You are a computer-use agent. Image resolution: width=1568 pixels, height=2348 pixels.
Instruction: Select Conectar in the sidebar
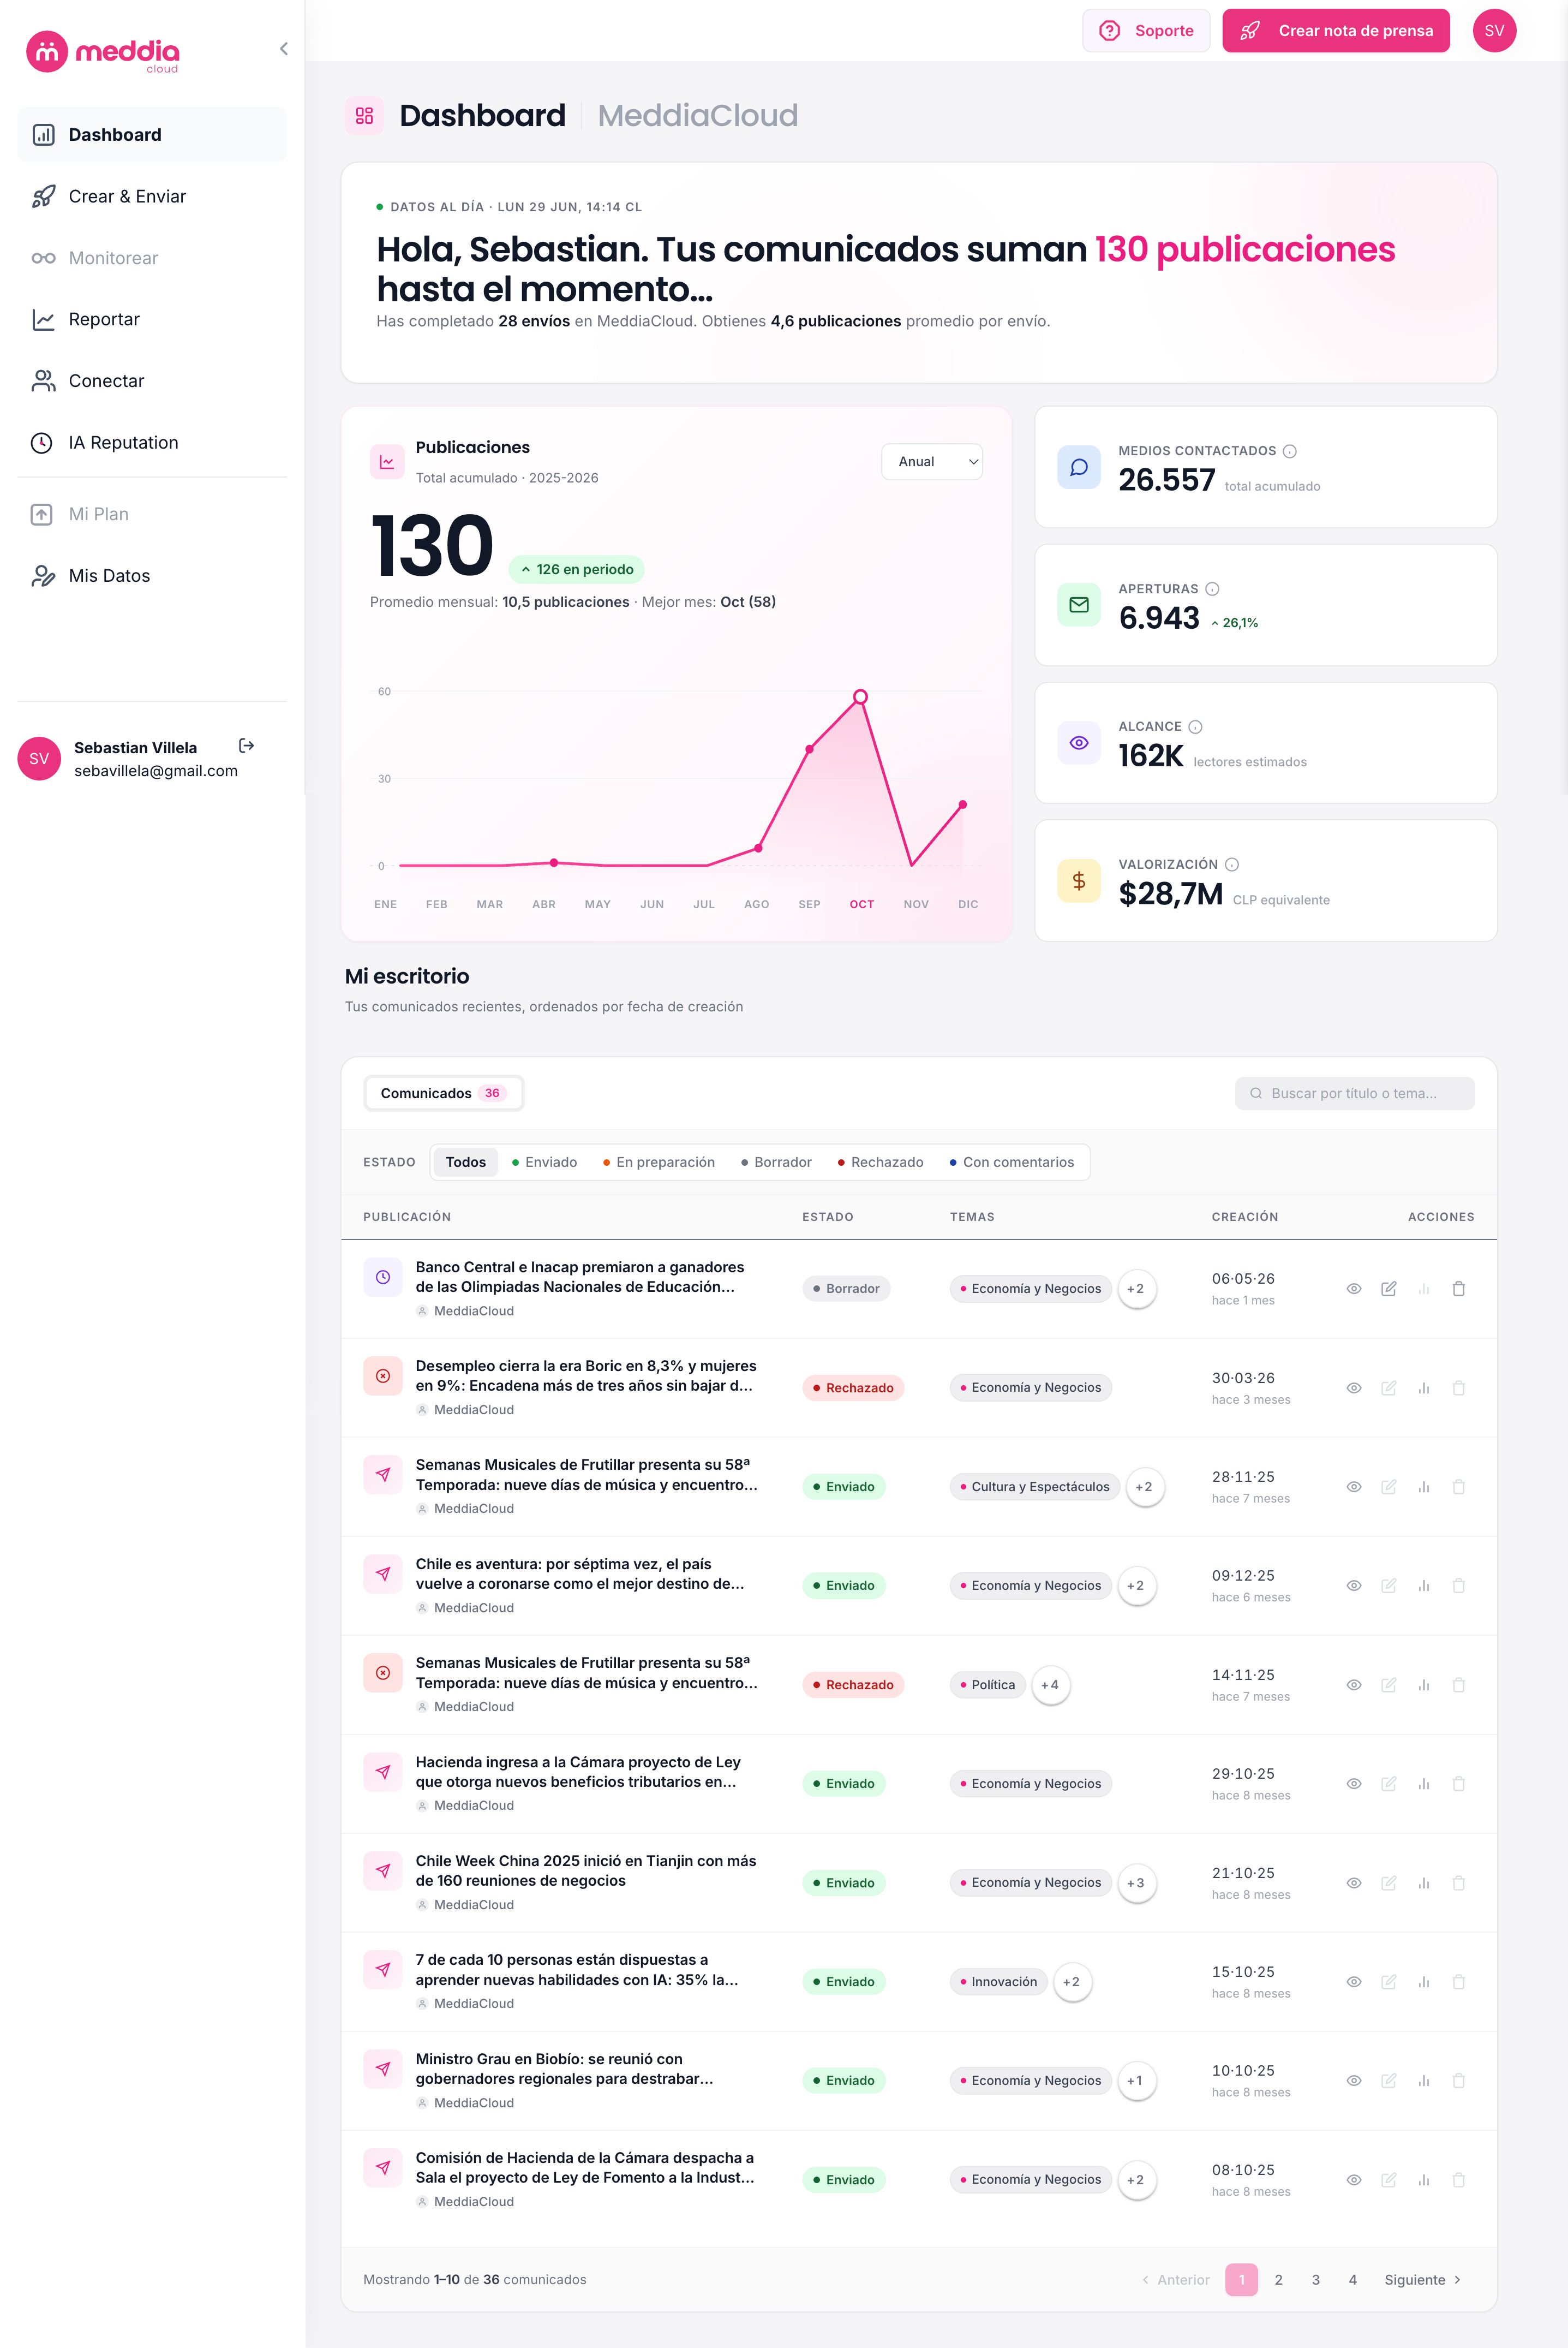point(152,381)
